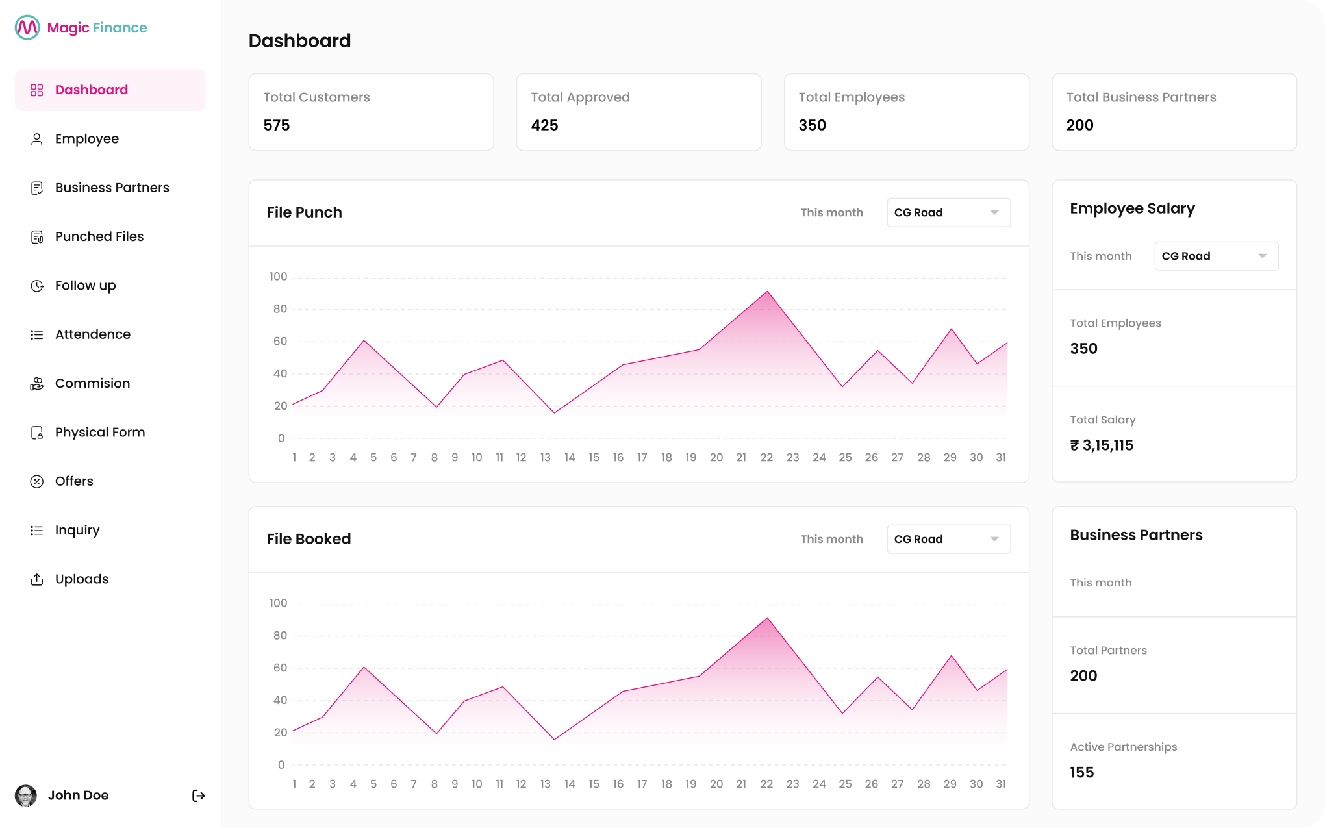Click the Magic Finance logo icon
1325x828 pixels.
(x=27, y=27)
